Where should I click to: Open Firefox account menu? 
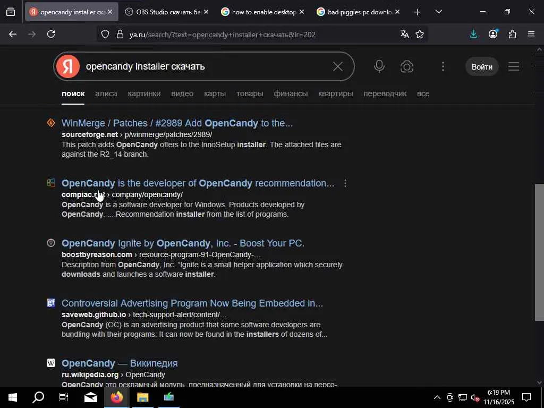[493, 34]
